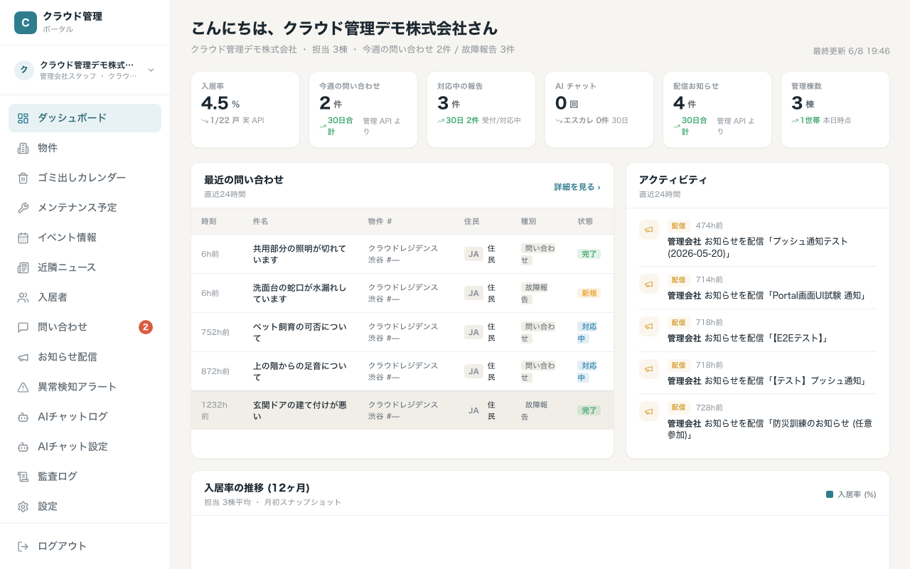Click the 監査ログ scroll icon
Screen dimensions: 910x569
coord(23,477)
